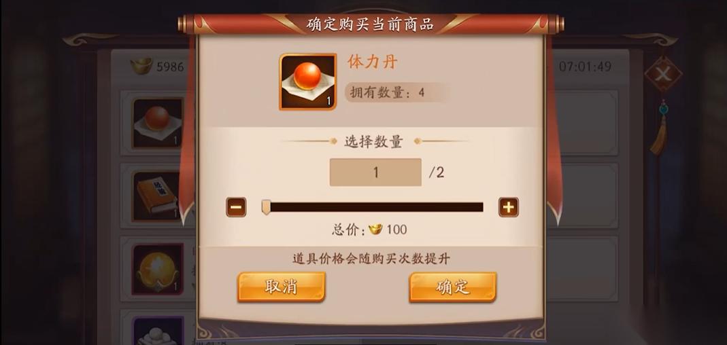This screenshot has height=345, width=727.
Task: Cancel purchase with the 取消 button
Action: click(x=282, y=287)
